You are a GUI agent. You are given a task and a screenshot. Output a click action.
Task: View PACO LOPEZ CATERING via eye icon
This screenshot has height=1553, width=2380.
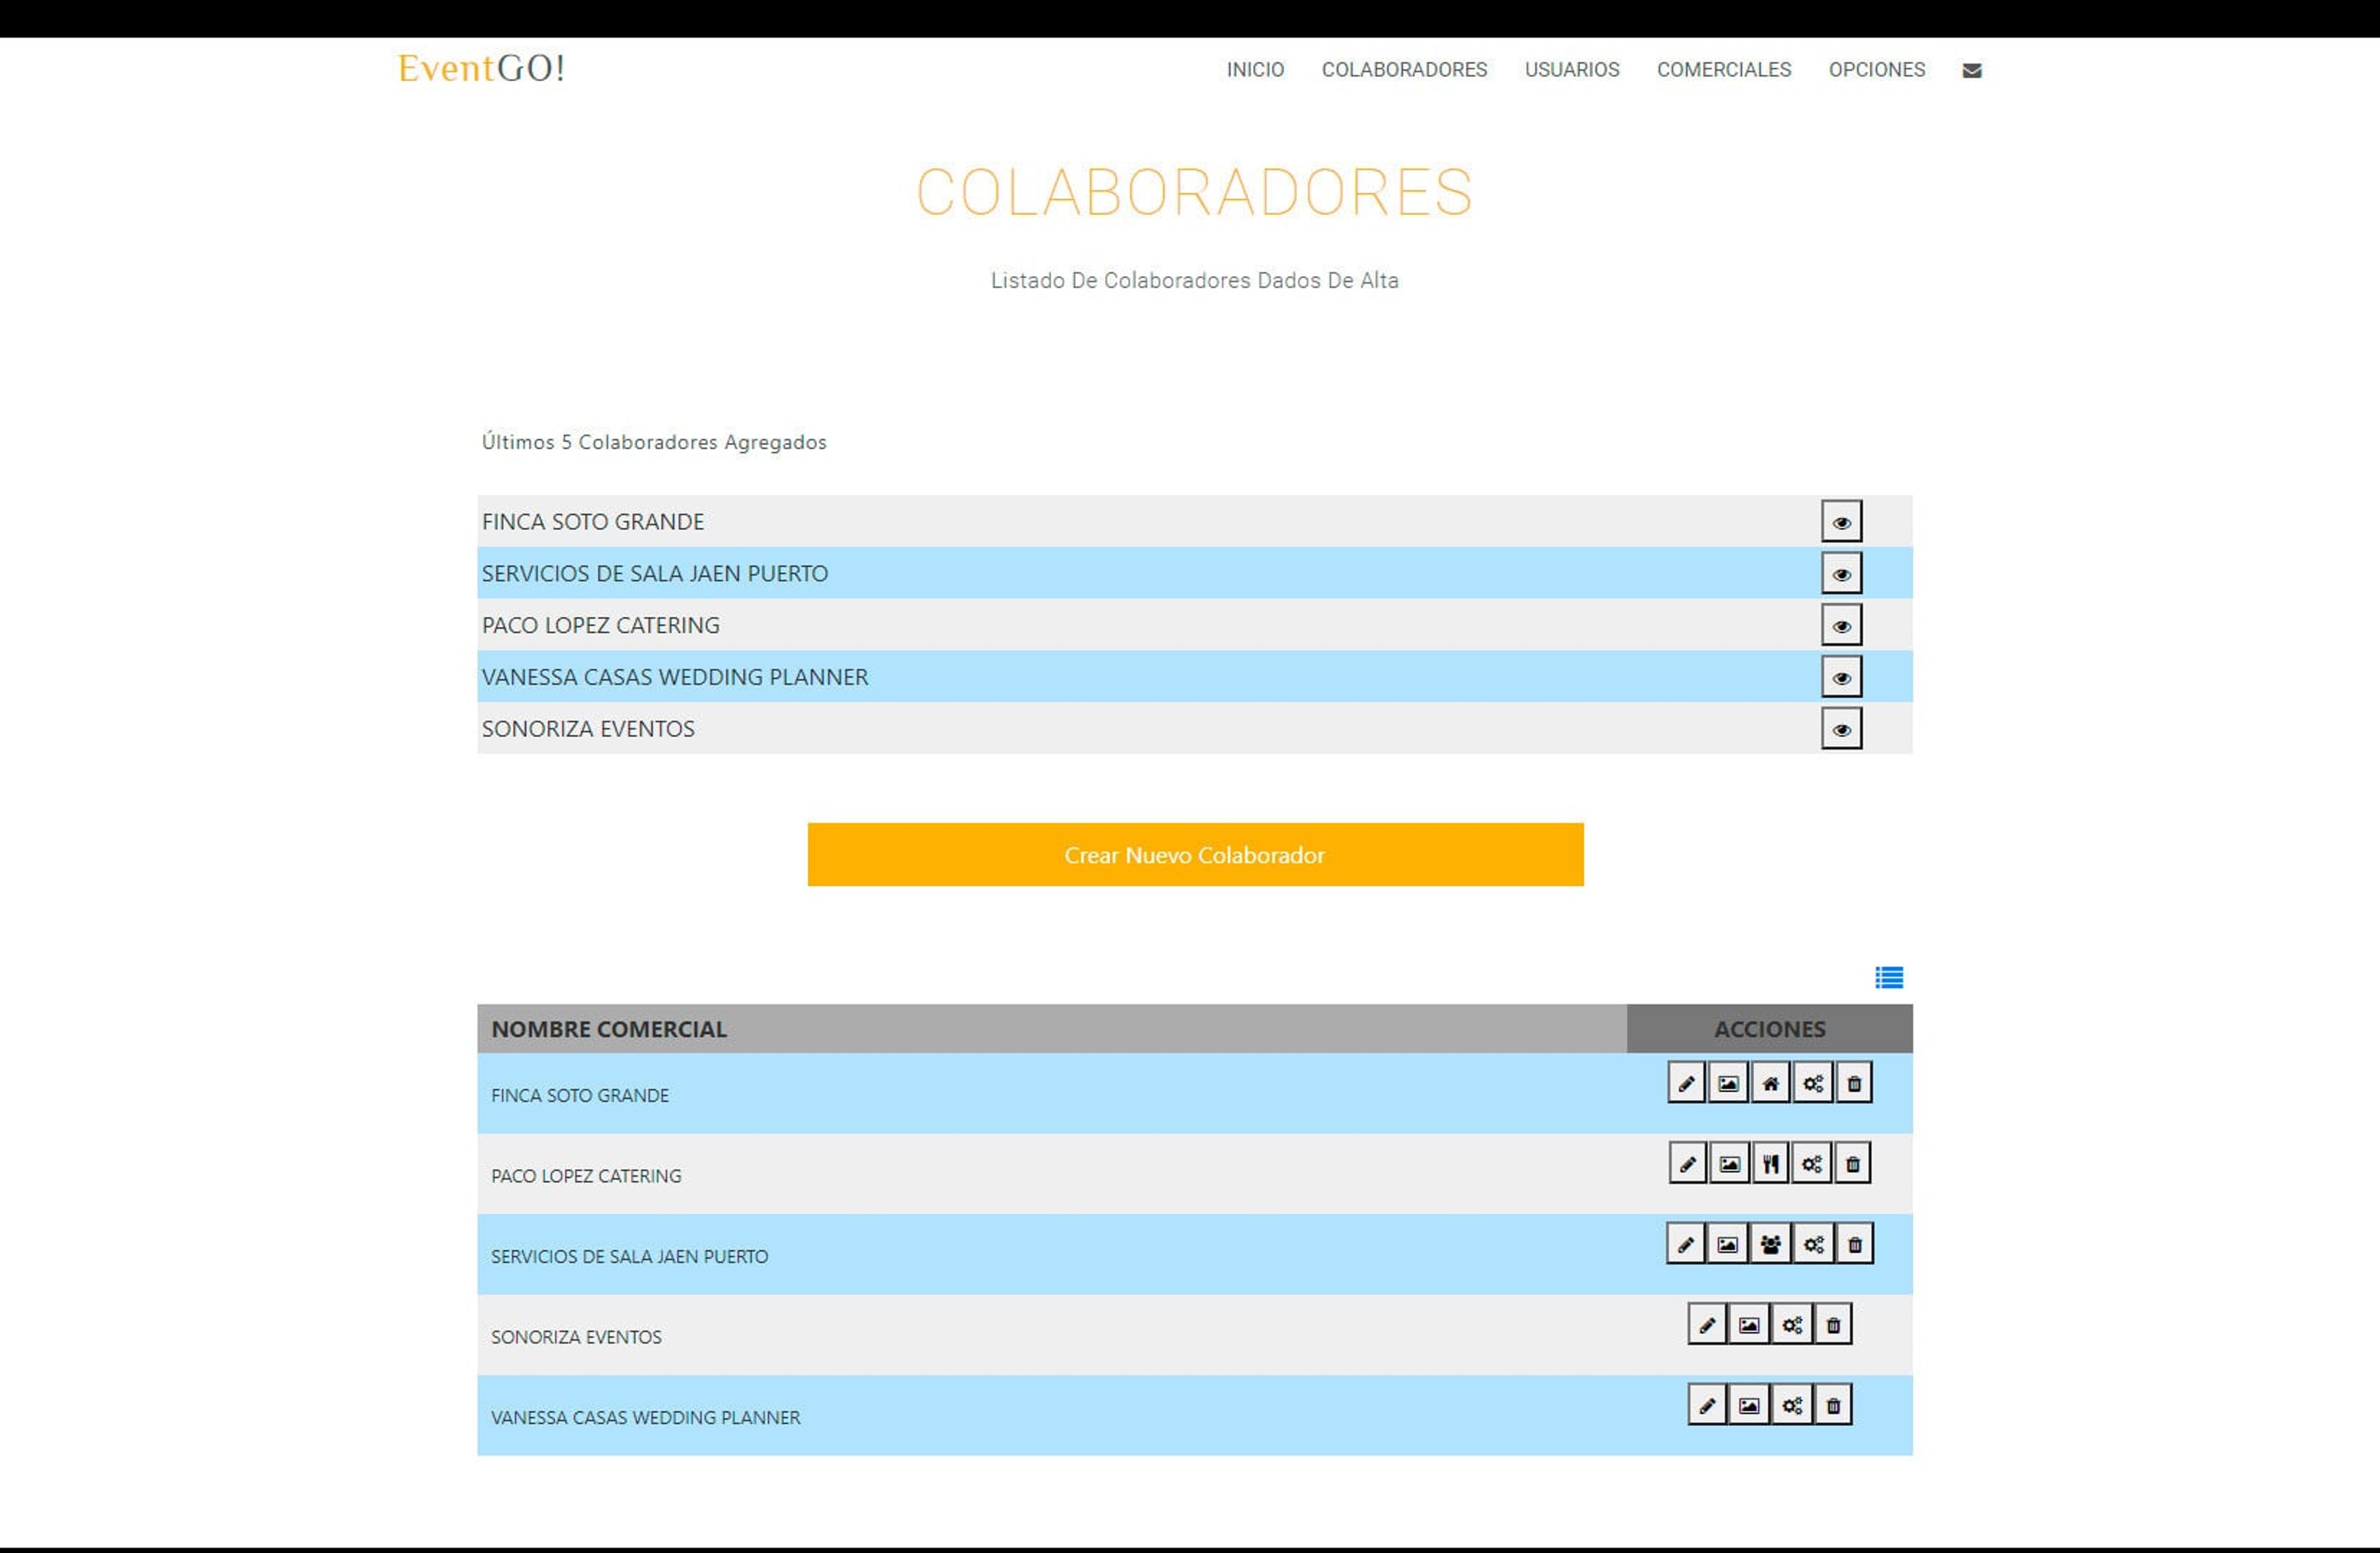[x=1841, y=625]
